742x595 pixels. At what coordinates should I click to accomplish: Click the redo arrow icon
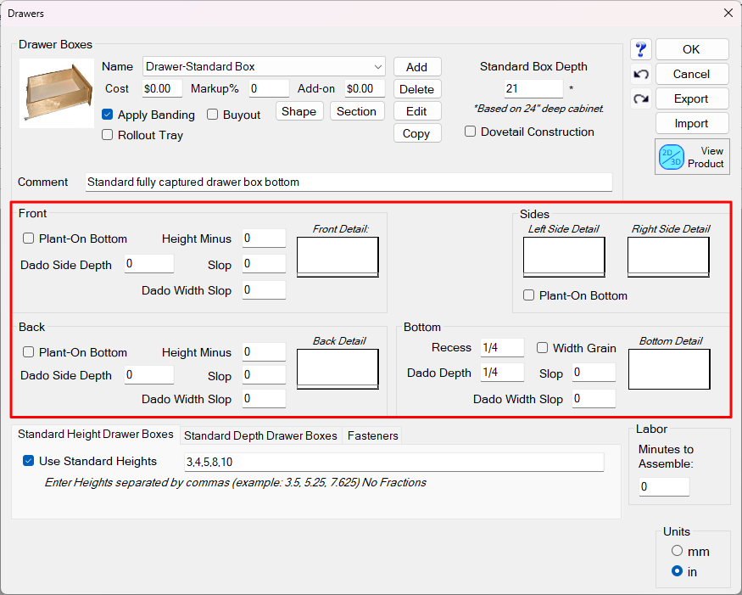(641, 99)
